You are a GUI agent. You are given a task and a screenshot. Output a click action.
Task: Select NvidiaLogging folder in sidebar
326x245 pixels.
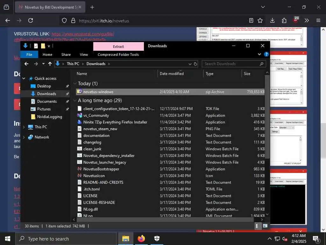49,117
